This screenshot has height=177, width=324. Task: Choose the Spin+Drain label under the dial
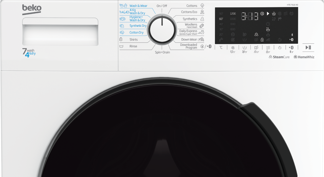[x=162, y=52]
